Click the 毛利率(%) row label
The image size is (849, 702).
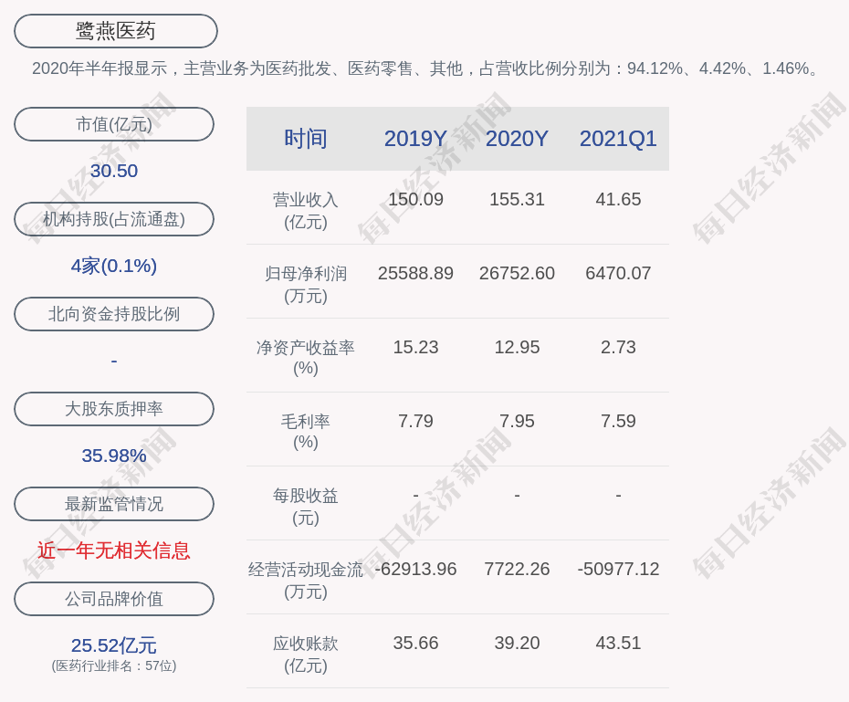click(x=306, y=432)
